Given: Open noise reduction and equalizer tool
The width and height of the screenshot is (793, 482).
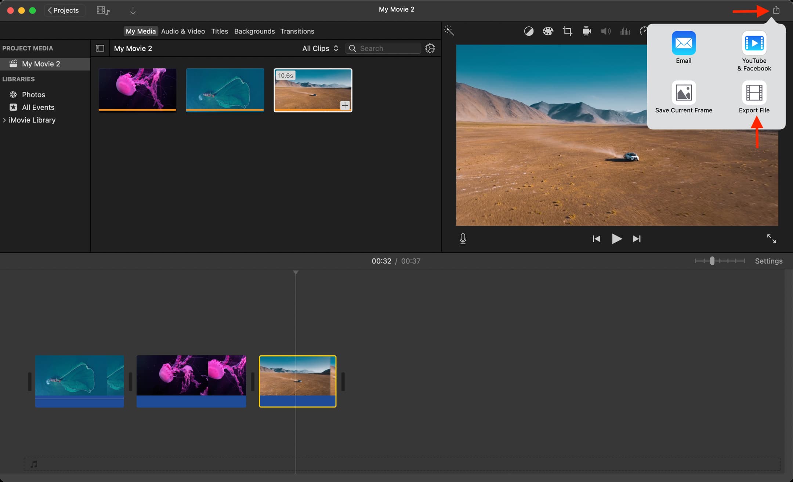Looking at the screenshot, I should click(x=625, y=31).
